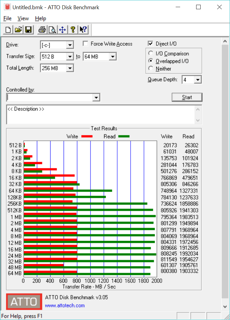Click ATTO Disk Benchmark v3.05 text
The width and height of the screenshot is (230, 320).
coord(77,297)
